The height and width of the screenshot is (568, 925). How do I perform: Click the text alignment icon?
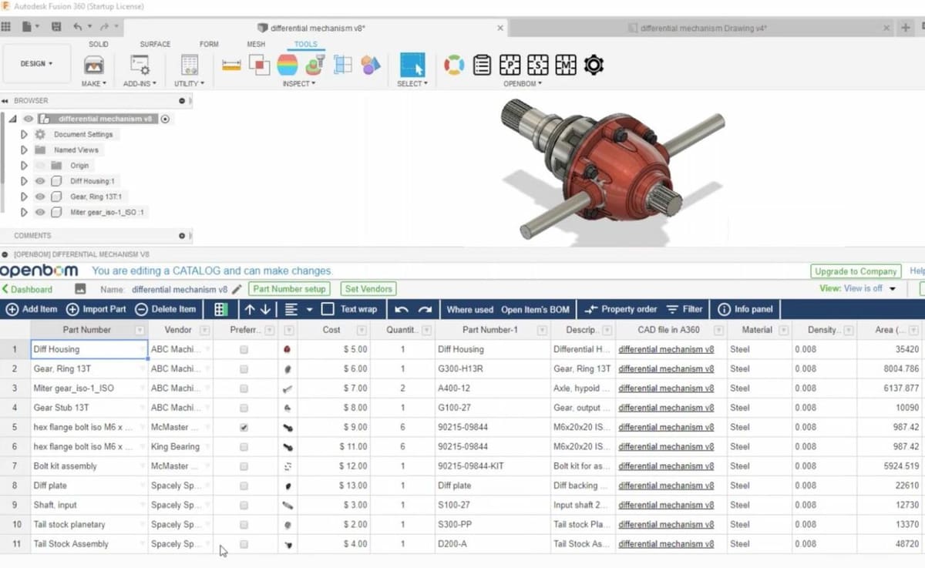click(291, 310)
